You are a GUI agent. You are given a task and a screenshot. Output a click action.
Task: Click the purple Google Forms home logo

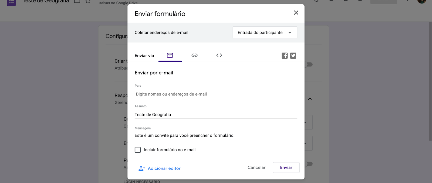coord(11,2)
